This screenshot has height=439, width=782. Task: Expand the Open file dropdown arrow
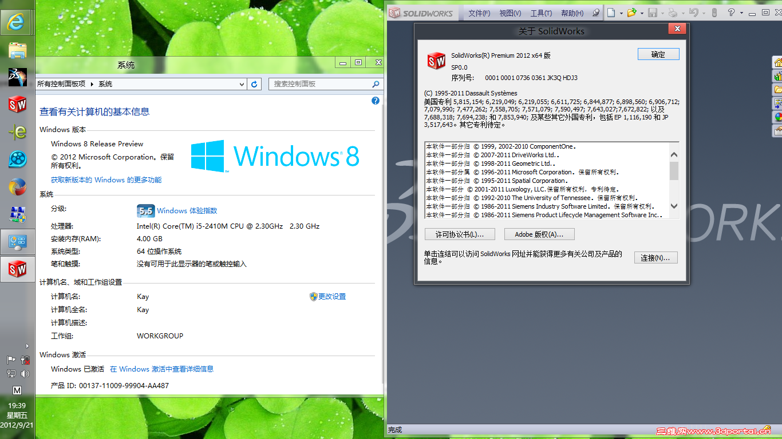point(641,13)
